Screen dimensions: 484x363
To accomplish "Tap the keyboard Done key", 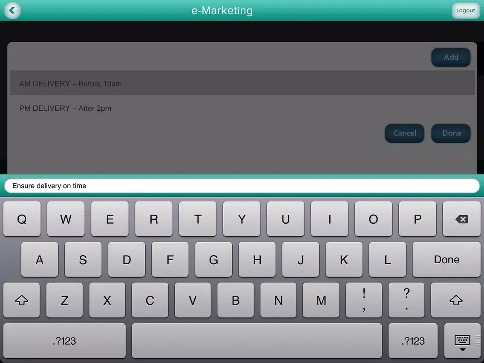I will pos(447,259).
